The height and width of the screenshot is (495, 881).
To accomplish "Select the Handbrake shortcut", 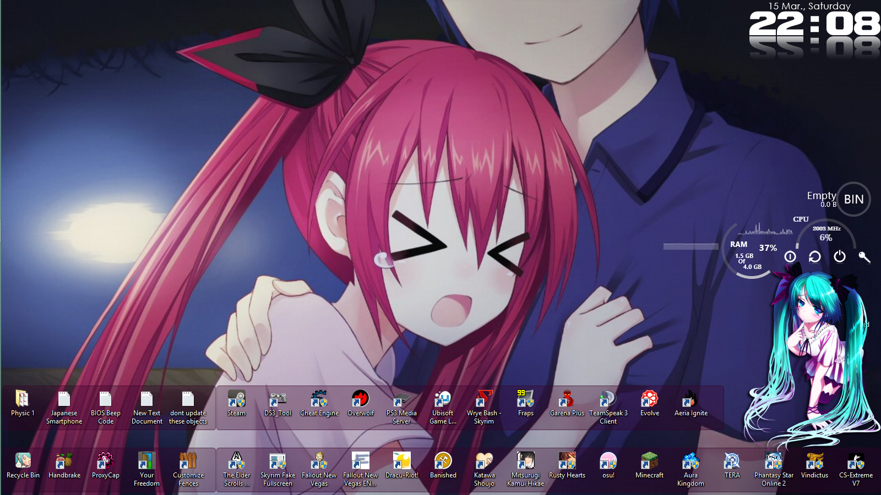I will (64, 465).
